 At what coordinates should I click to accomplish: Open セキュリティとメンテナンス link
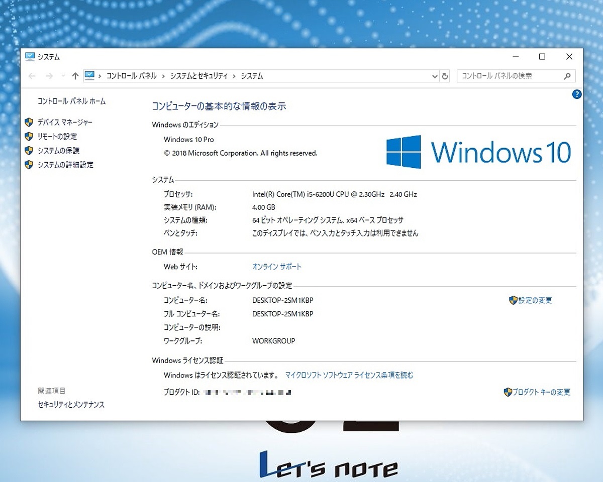[71, 404]
